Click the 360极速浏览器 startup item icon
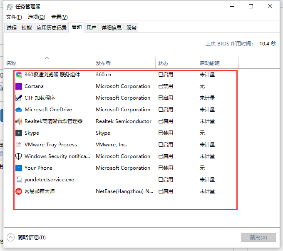283x251 pixels. 19,75
